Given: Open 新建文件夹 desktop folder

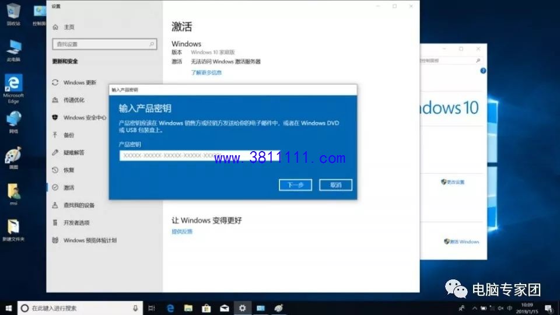Looking at the screenshot, I should coord(13,231).
